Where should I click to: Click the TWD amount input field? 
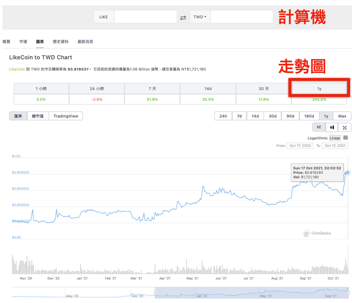click(242, 17)
